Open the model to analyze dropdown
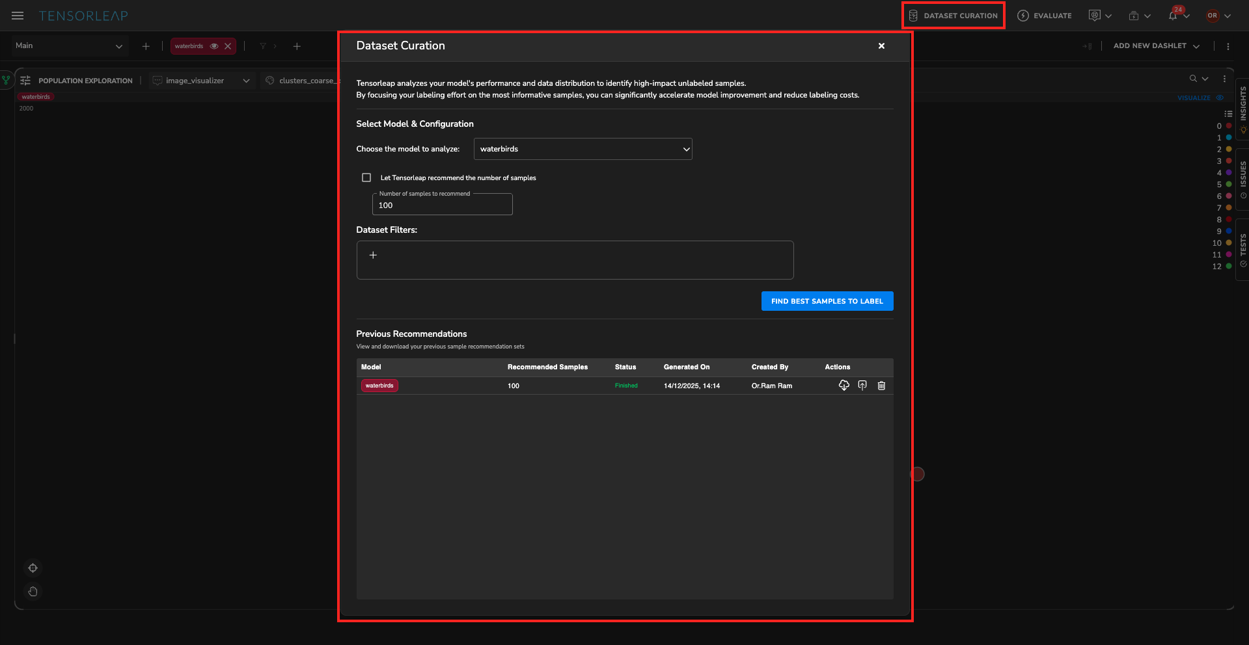The height and width of the screenshot is (645, 1249). [583, 149]
